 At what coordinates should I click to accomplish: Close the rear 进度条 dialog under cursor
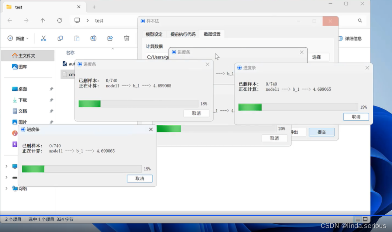(302, 52)
